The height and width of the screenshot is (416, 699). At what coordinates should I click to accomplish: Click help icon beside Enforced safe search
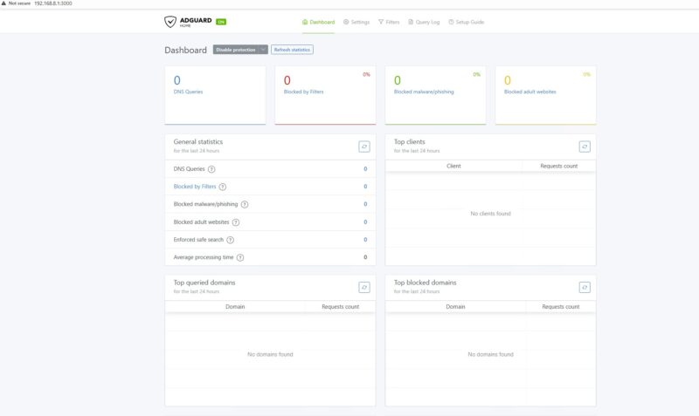click(231, 240)
